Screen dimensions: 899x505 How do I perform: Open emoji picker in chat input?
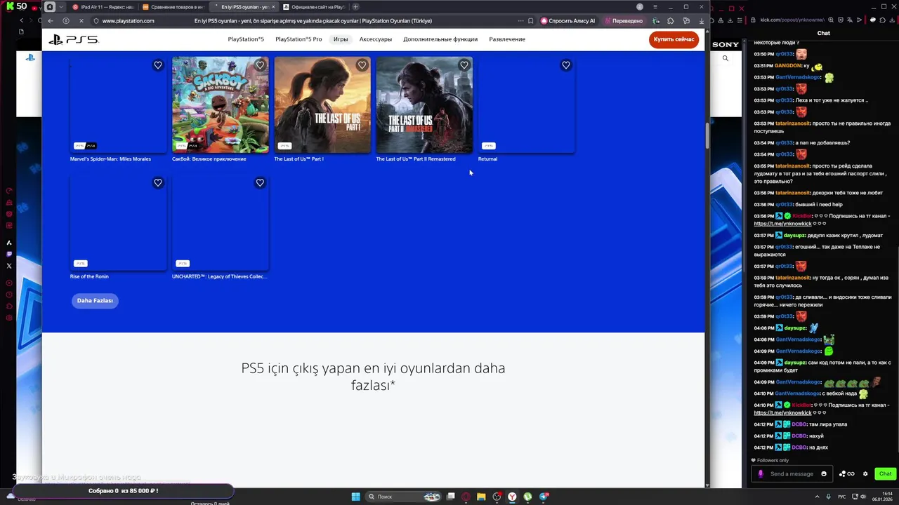[x=824, y=473]
